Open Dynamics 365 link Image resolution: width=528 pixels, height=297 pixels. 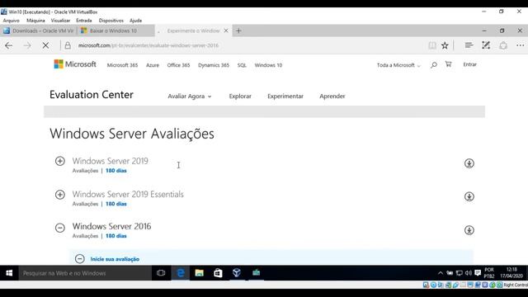point(214,65)
